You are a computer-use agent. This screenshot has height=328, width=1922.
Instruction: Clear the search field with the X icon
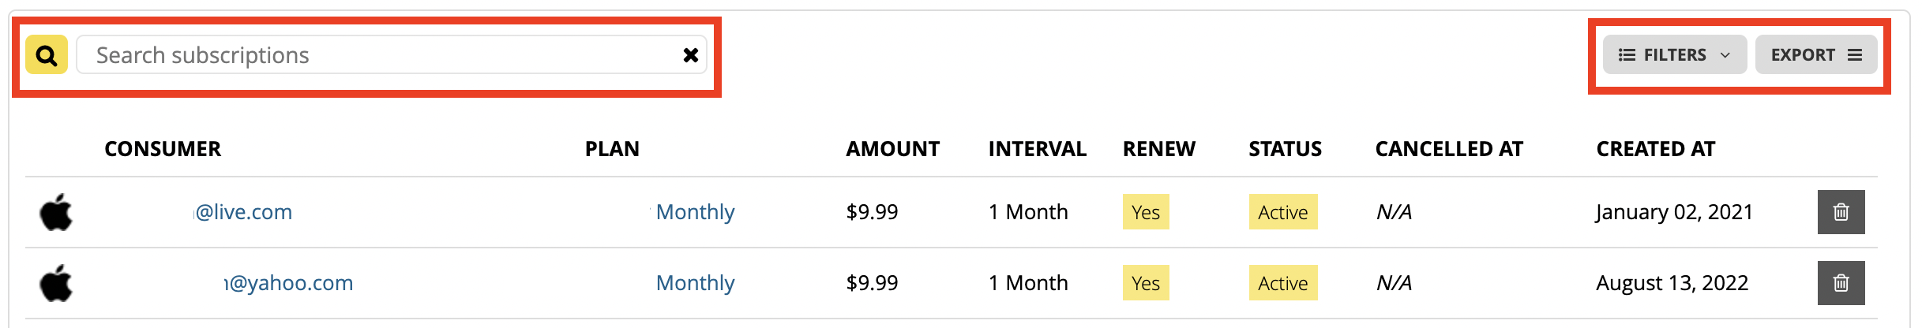pyautogui.click(x=690, y=55)
